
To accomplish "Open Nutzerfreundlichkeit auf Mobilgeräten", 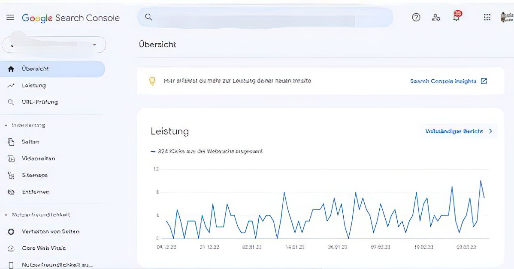I will [x=57, y=264].
